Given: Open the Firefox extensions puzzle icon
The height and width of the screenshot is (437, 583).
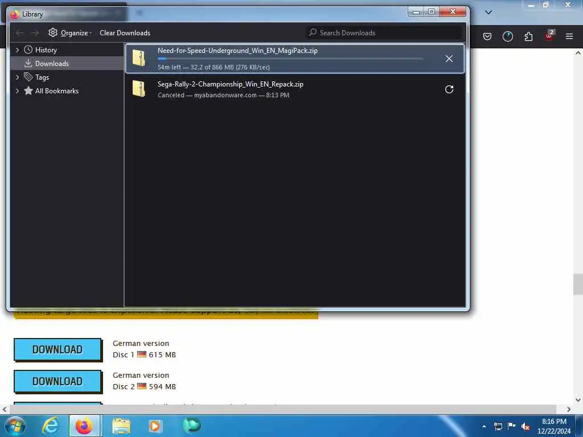Looking at the screenshot, I should pos(528,36).
